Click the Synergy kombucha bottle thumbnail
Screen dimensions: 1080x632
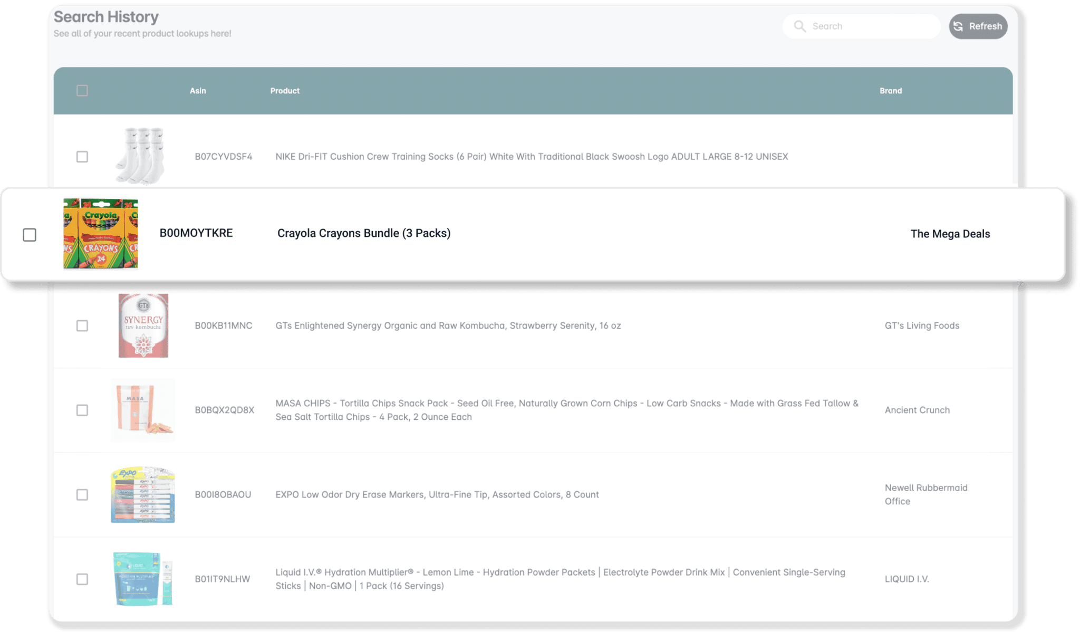point(143,325)
